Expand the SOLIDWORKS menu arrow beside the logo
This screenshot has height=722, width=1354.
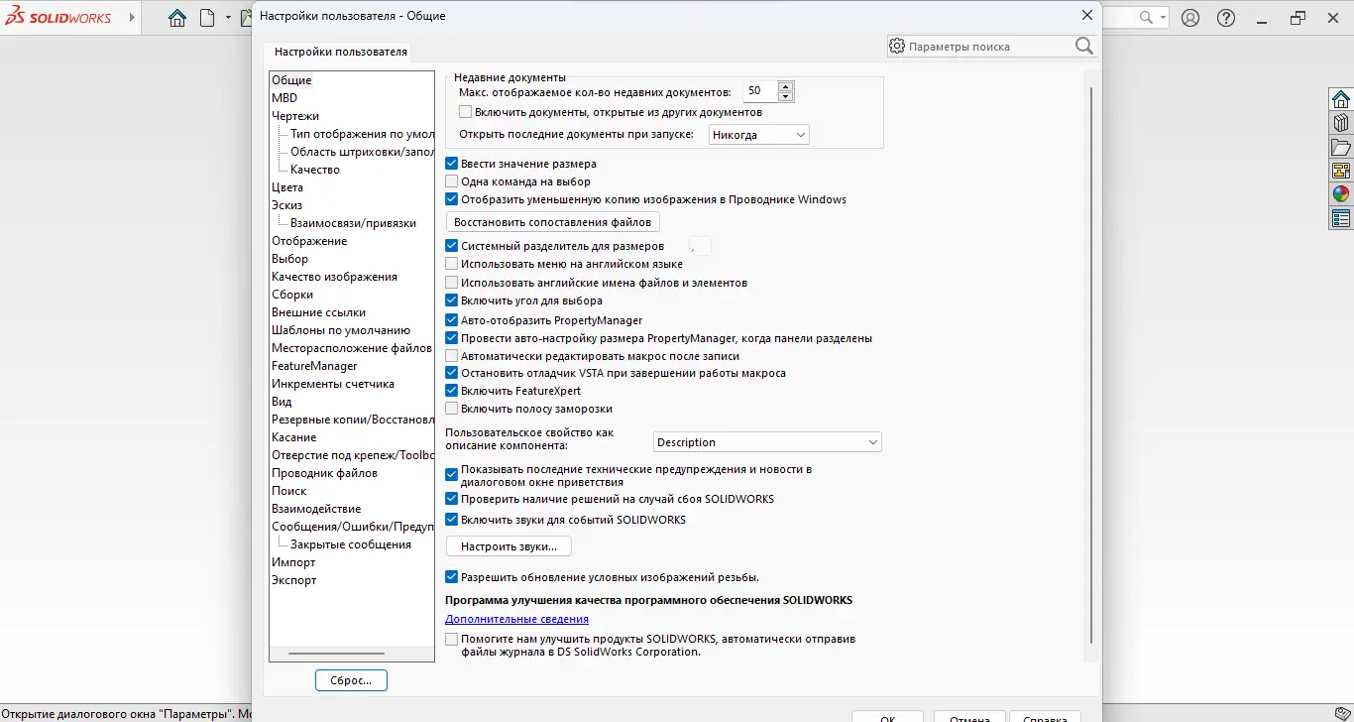133,18
